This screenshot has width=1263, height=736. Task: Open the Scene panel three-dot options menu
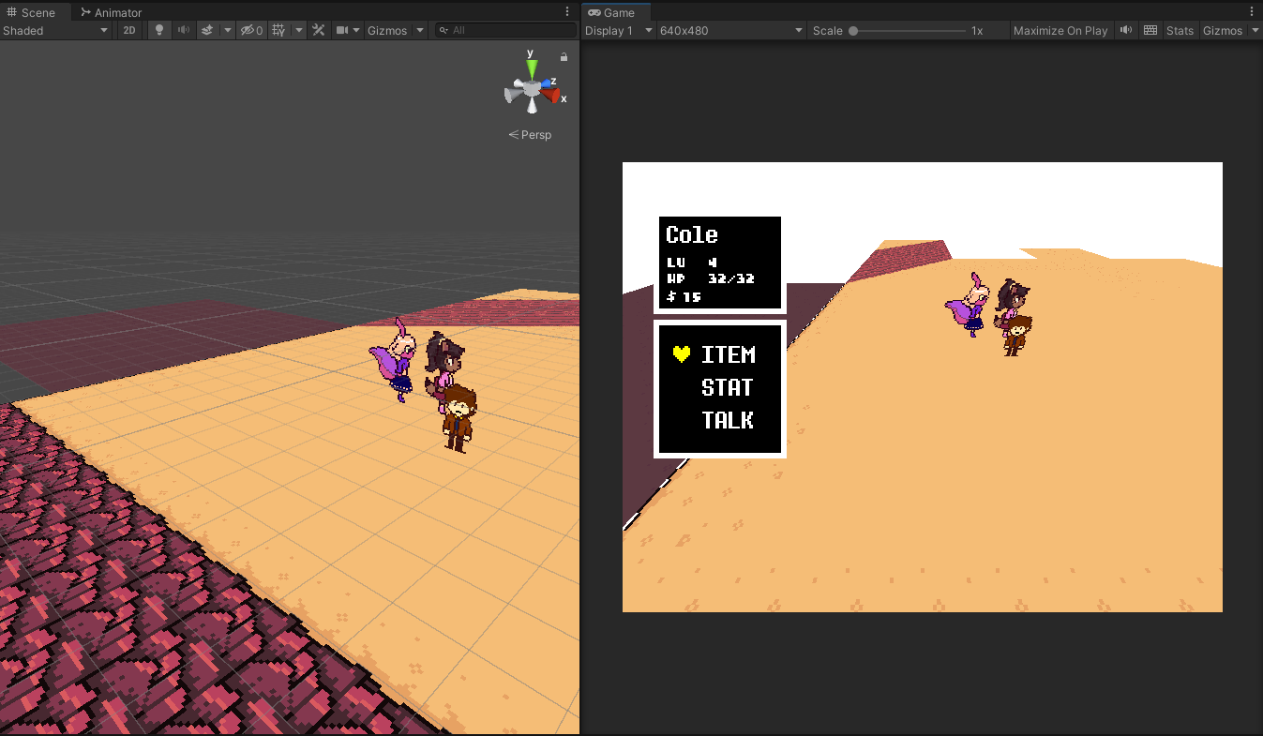point(567,12)
